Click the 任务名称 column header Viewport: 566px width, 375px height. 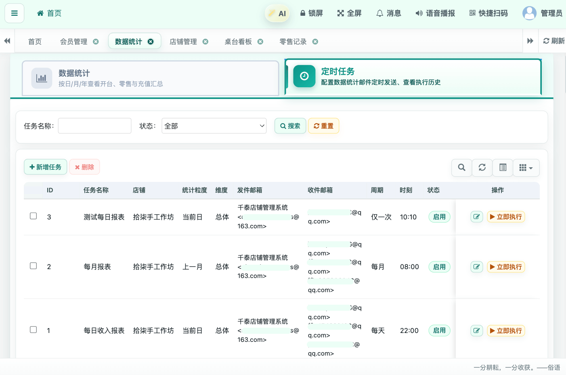click(x=96, y=190)
